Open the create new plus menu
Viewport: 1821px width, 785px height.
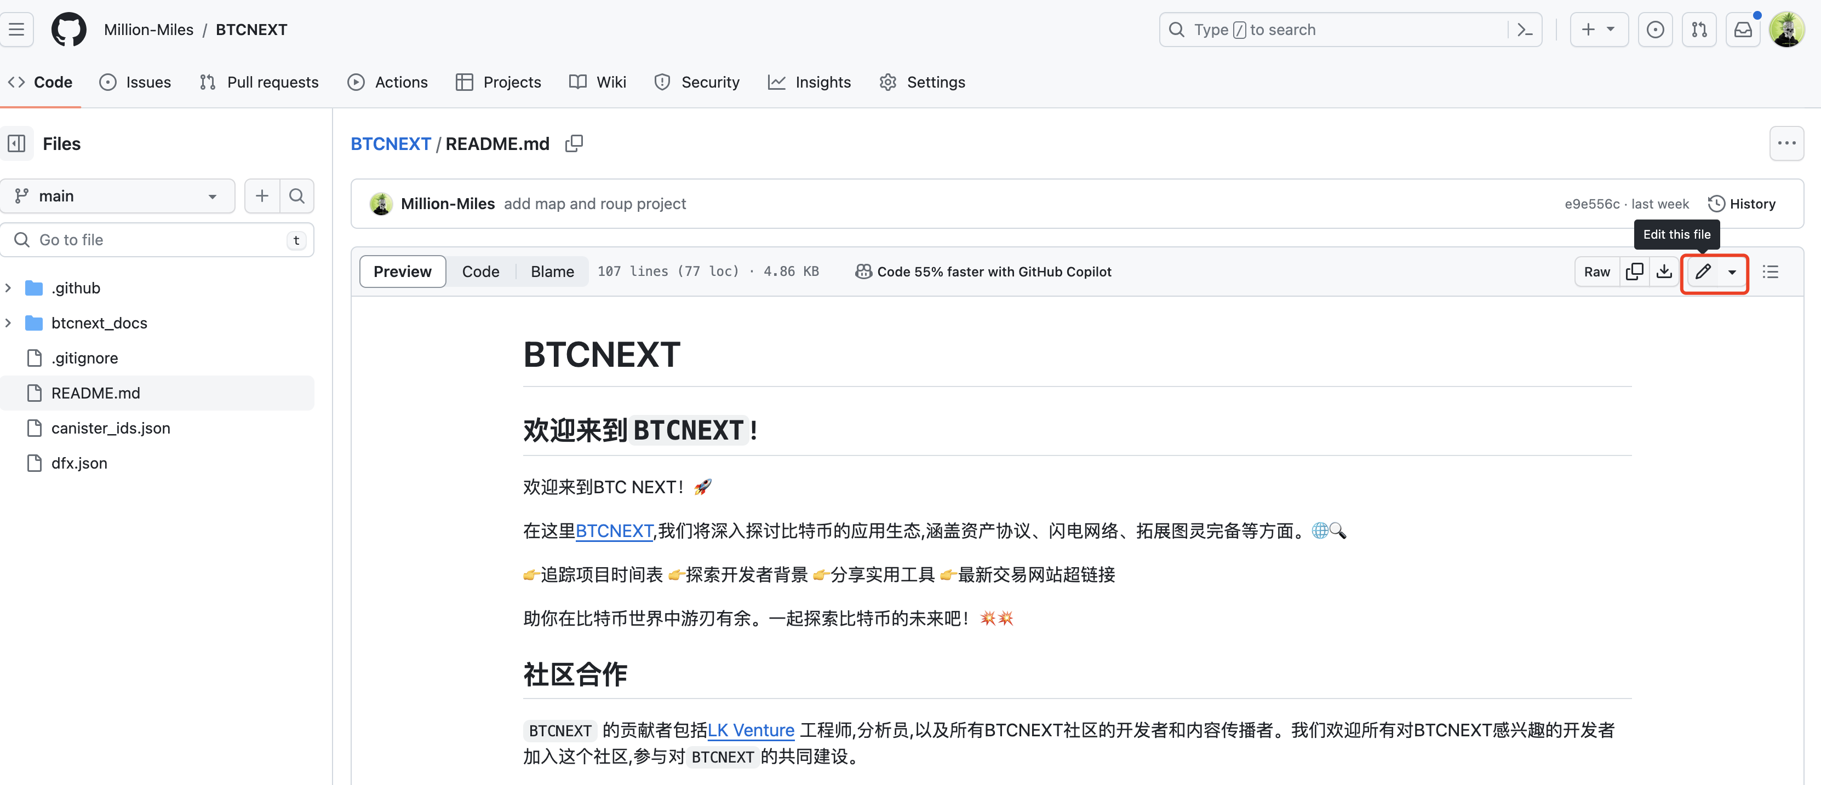pos(1599,30)
